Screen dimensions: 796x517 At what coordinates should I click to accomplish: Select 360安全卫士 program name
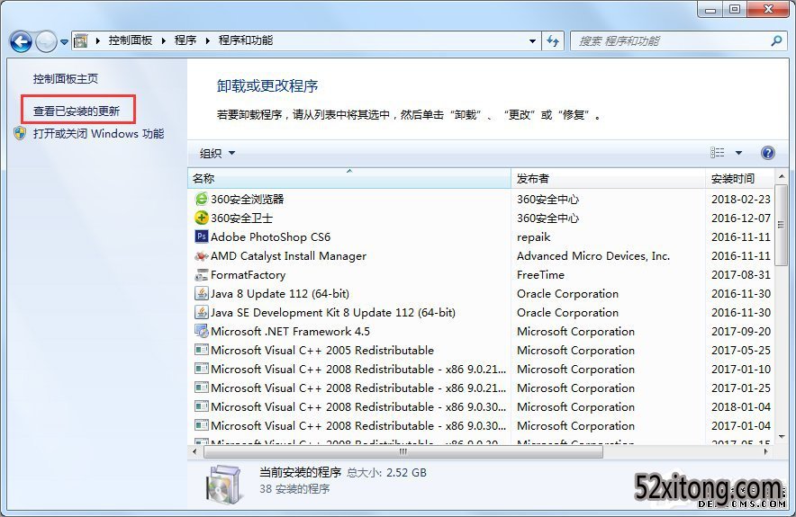pyautogui.click(x=241, y=218)
